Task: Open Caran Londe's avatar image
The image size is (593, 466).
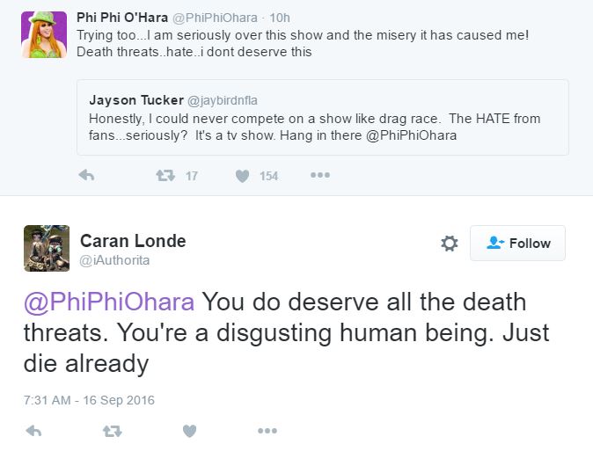Action: tap(47, 248)
